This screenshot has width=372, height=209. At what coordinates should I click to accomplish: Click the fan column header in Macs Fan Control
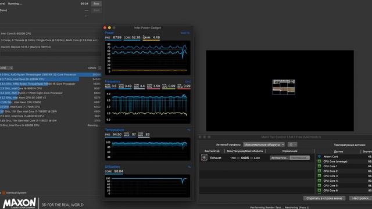[212, 151]
